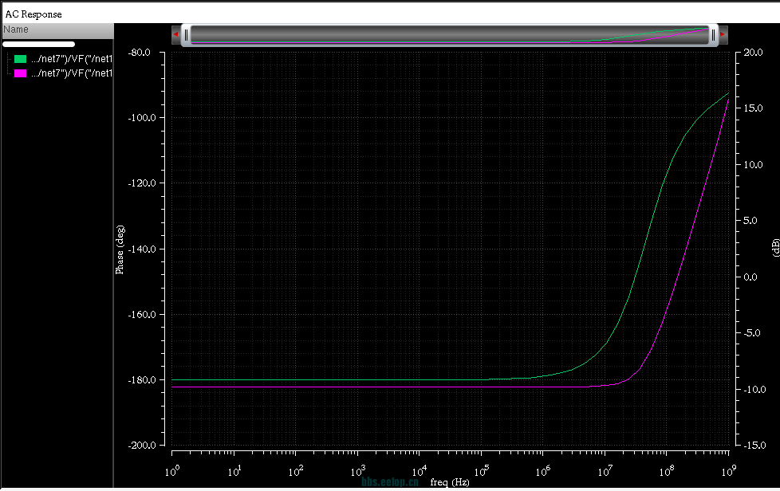Click the -160.0 phase axis value
Screen dimensions: 780x491
(x=142, y=315)
